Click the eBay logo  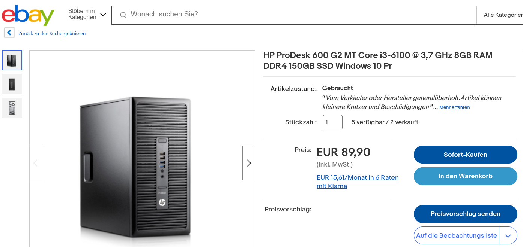pyautogui.click(x=28, y=15)
